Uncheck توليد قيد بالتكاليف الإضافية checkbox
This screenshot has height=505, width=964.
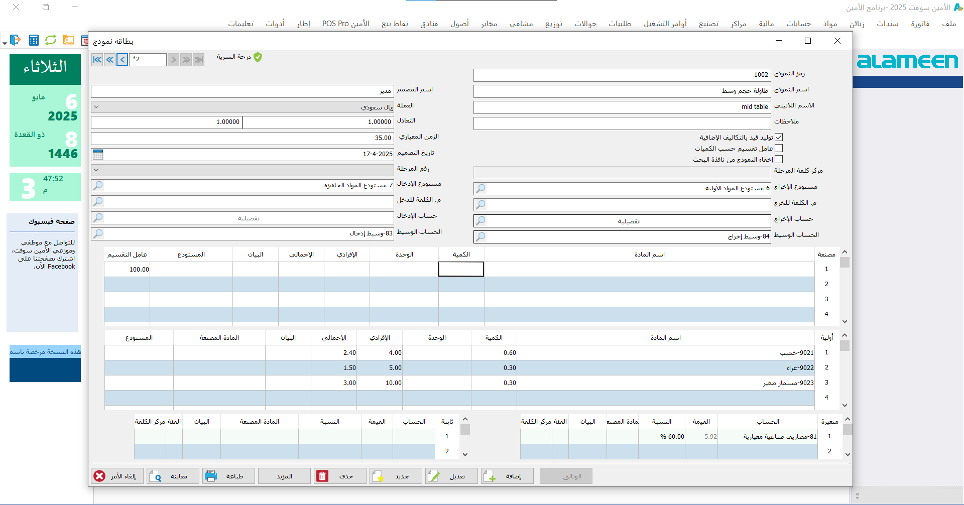(779, 137)
